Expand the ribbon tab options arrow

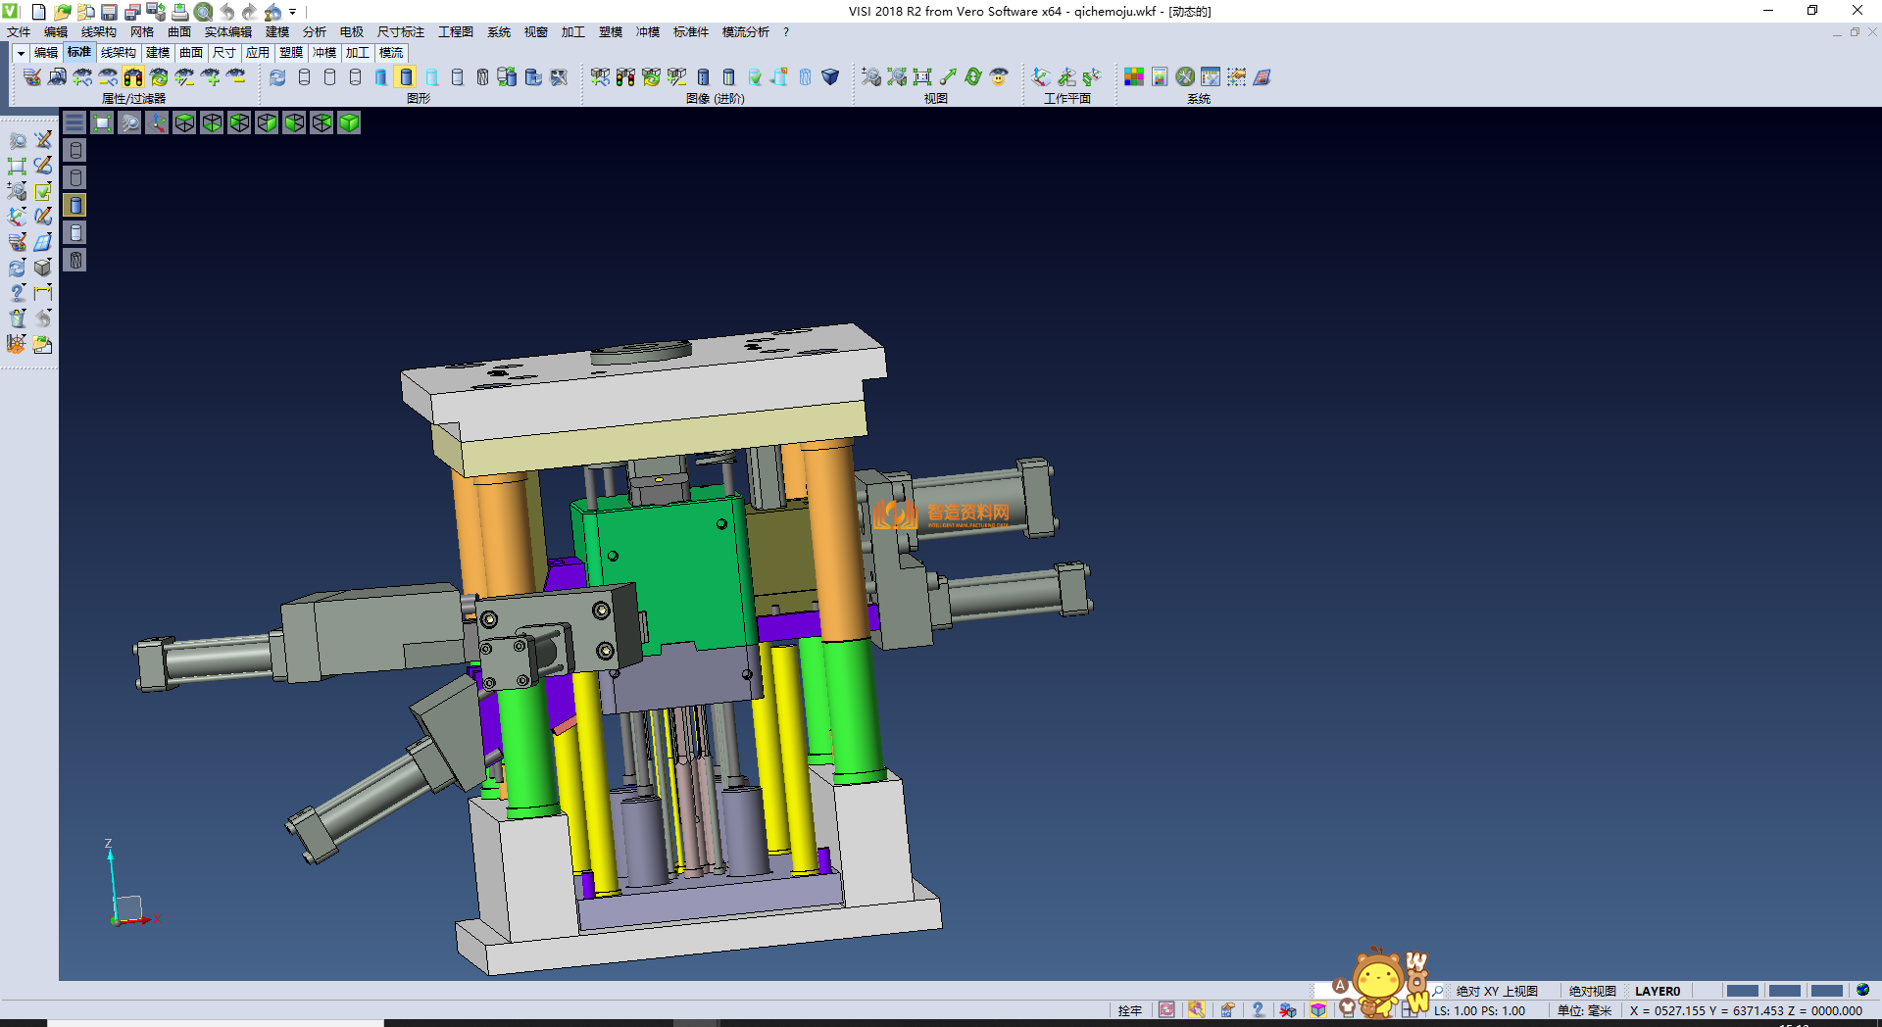tap(21, 53)
